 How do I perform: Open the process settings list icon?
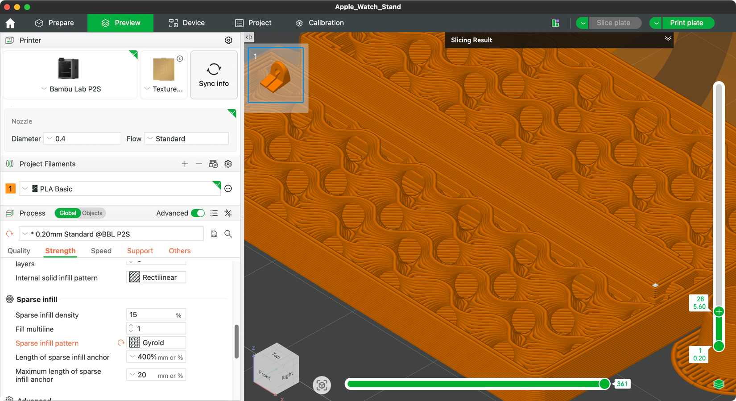(x=214, y=213)
